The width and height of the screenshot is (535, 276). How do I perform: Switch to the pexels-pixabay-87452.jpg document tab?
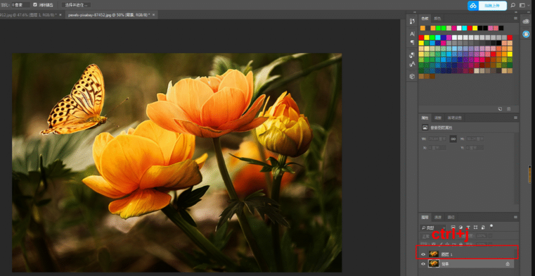click(x=109, y=15)
